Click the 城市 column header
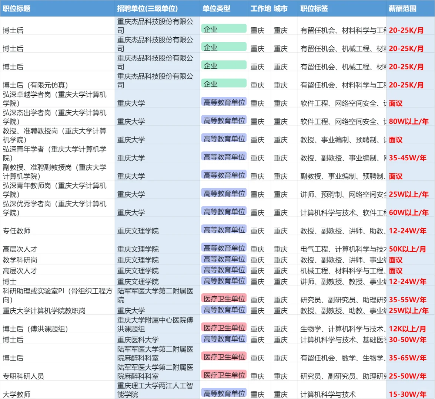The height and width of the screenshot is (399, 435). tap(284, 8)
